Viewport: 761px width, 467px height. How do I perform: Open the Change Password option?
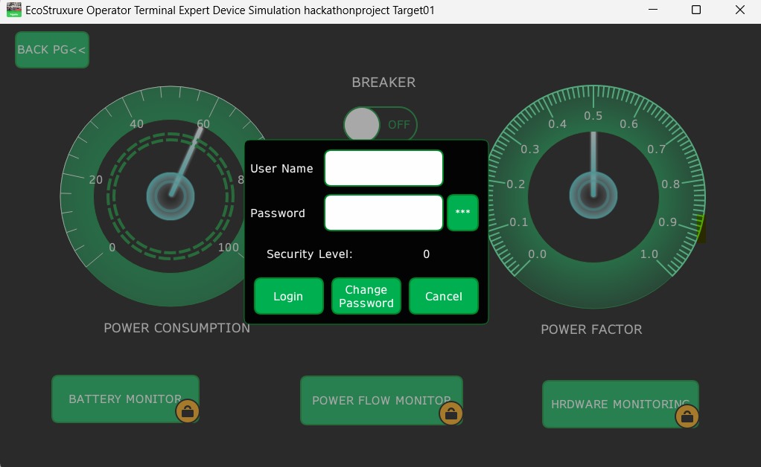coord(366,296)
